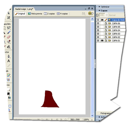Select the Crop tool

pyautogui.click(x=9, y=18)
